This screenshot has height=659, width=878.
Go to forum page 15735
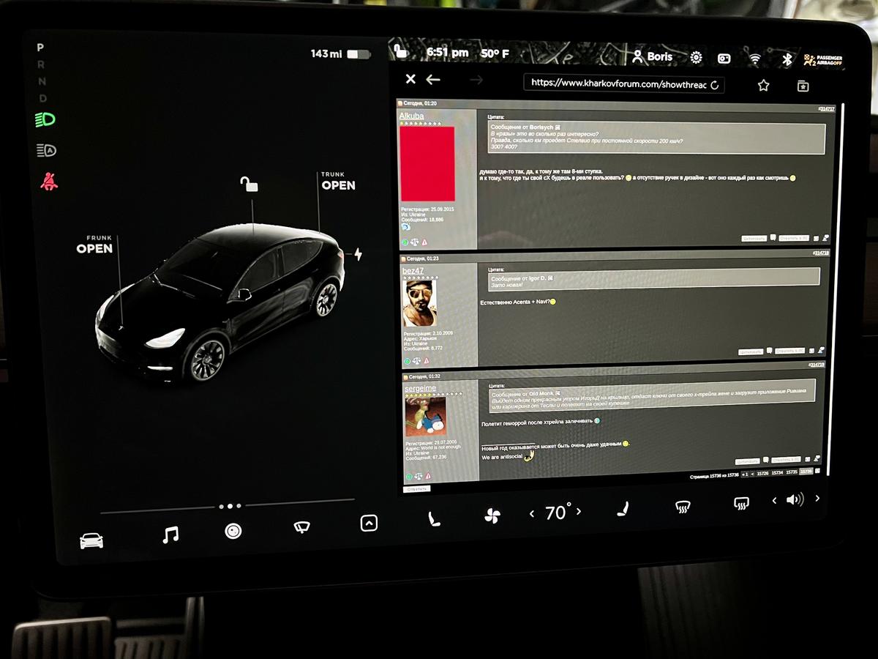tap(792, 472)
